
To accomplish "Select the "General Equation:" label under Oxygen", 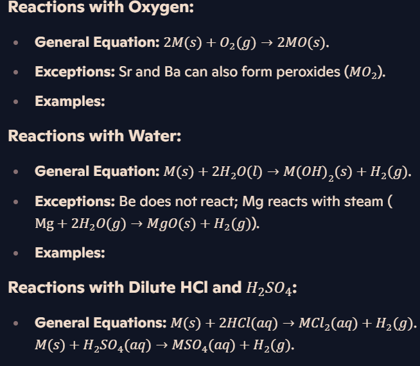I will pyautogui.click(x=97, y=42).
